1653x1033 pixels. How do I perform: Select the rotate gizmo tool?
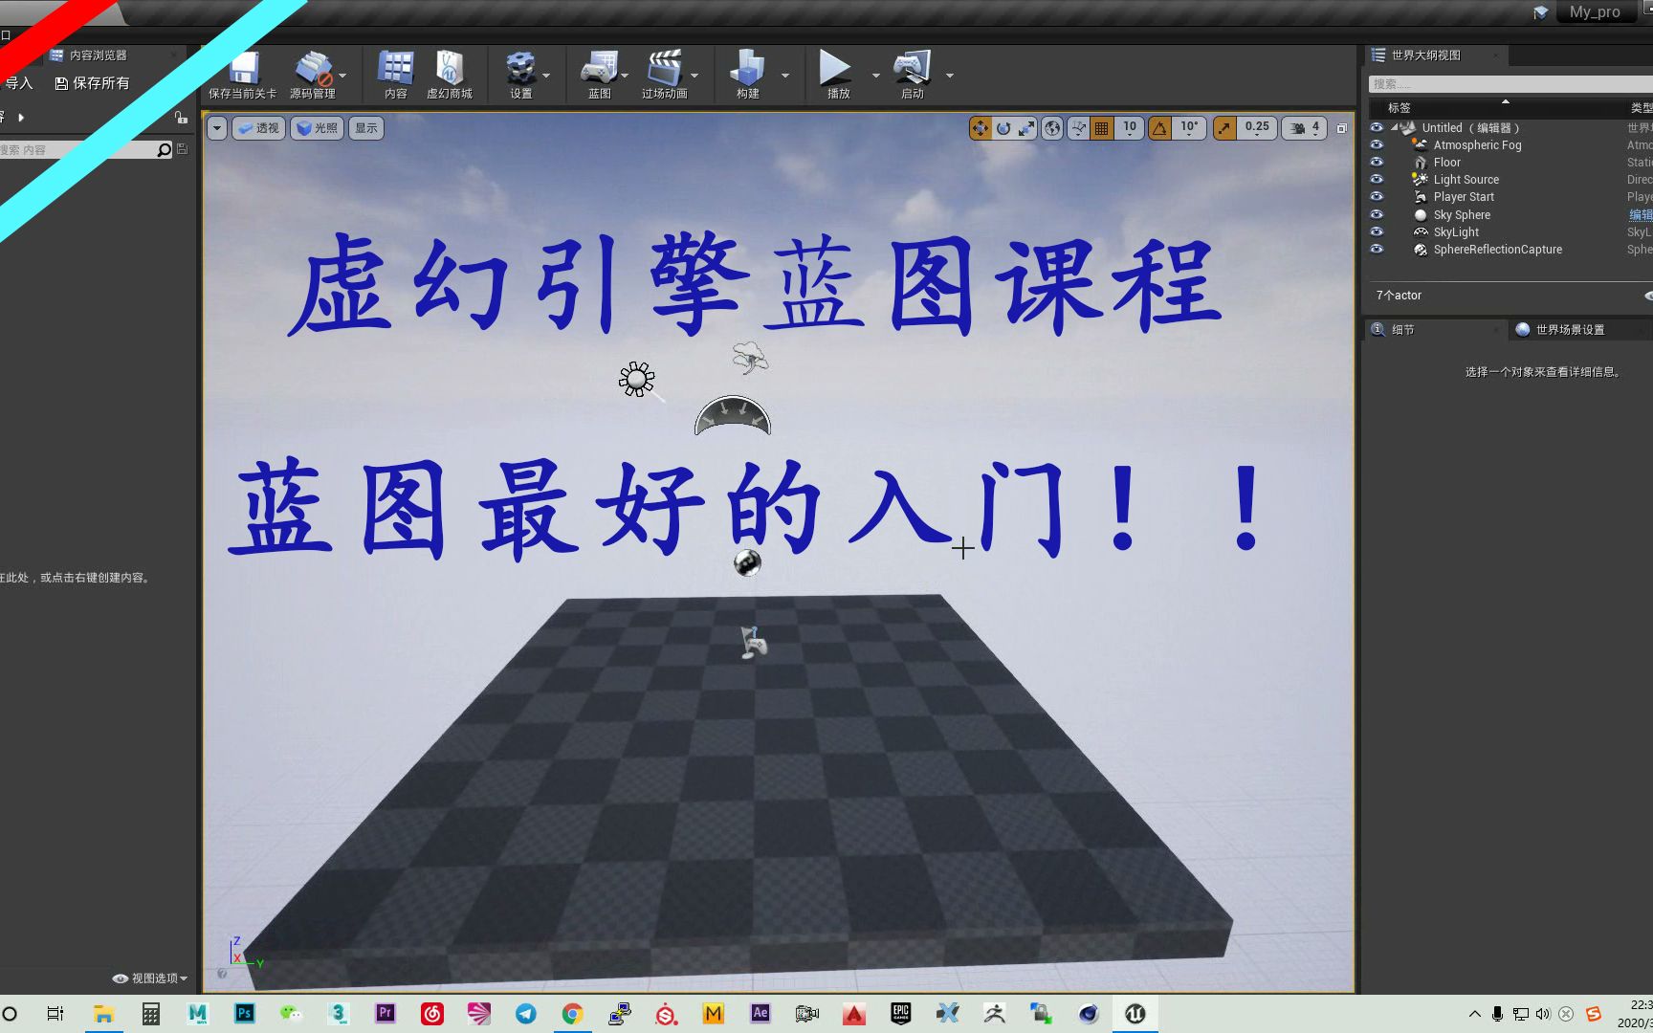point(1003,128)
